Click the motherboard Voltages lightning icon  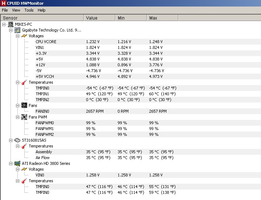[24, 36]
